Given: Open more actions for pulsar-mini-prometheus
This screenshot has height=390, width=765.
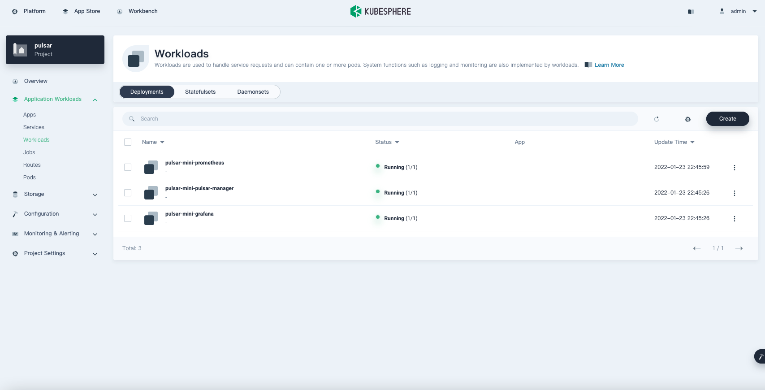Looking at the screenshot, I should click(x=734, y=168).
